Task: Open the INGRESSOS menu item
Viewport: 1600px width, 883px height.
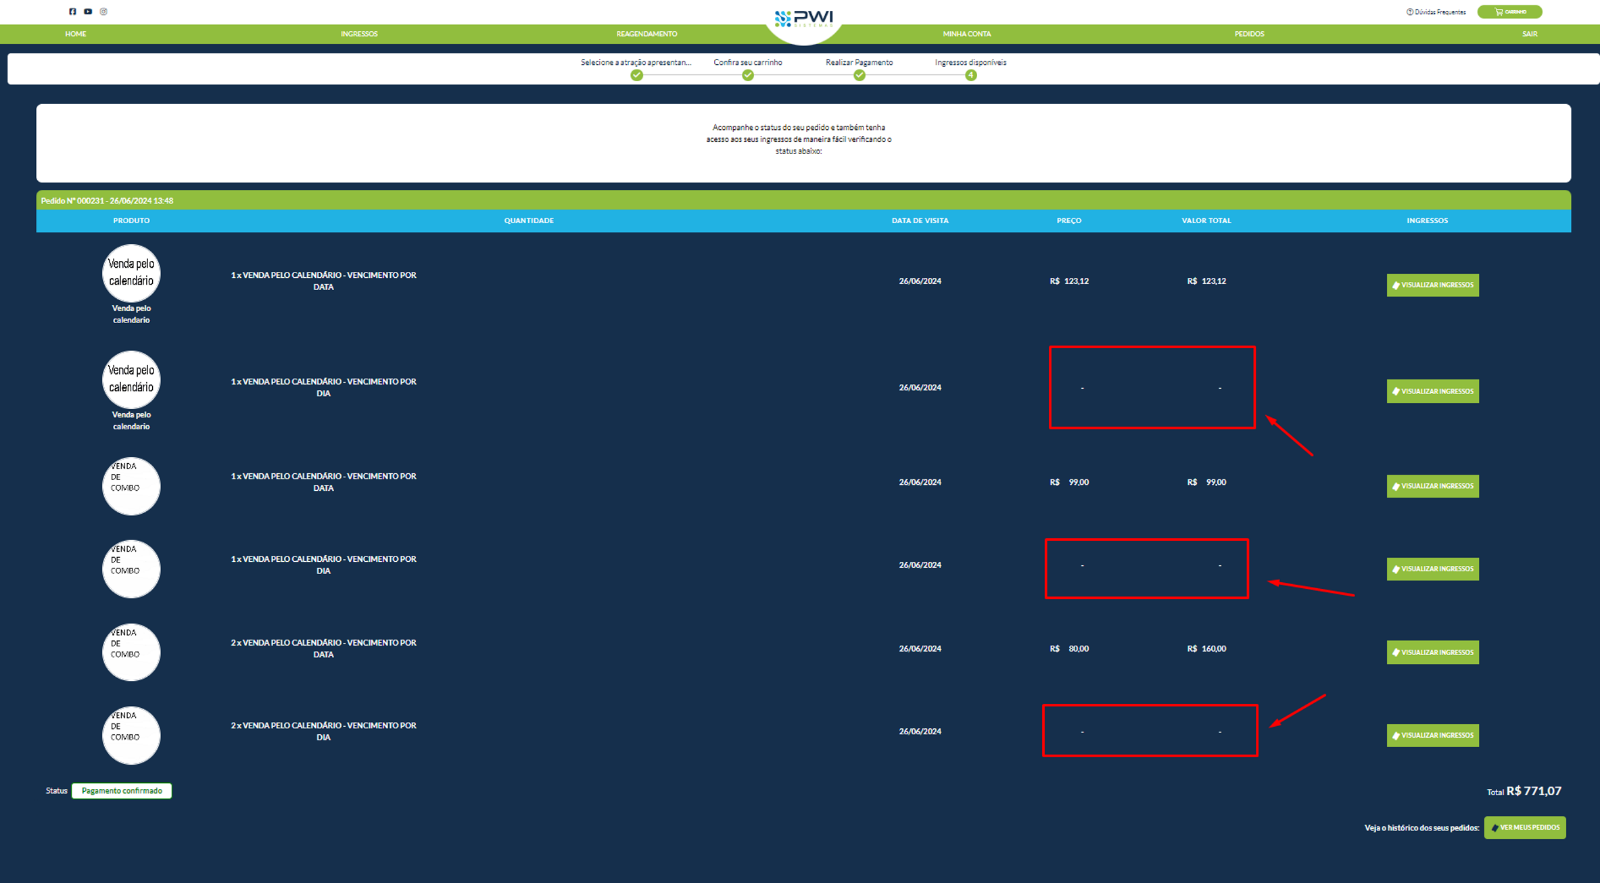Action: (x=359, y=34)
